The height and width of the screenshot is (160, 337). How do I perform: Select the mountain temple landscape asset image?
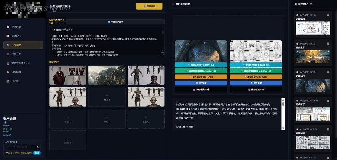coord(107,75)
